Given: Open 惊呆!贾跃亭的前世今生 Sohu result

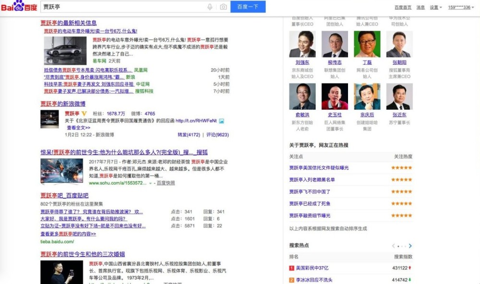Looking at the screenshot, I should tap(124, 152).
